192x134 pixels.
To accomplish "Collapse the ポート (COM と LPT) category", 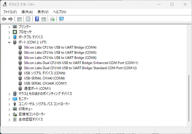I will (9, 43).
